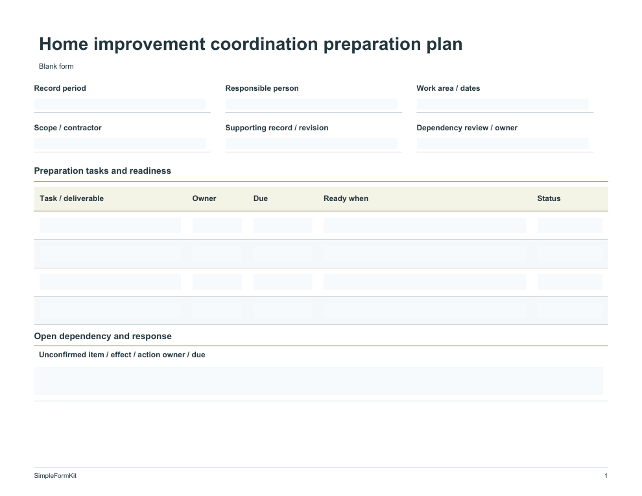
Task: Click the 'Dependency review / owner' label
Action: tap(467, 128)
